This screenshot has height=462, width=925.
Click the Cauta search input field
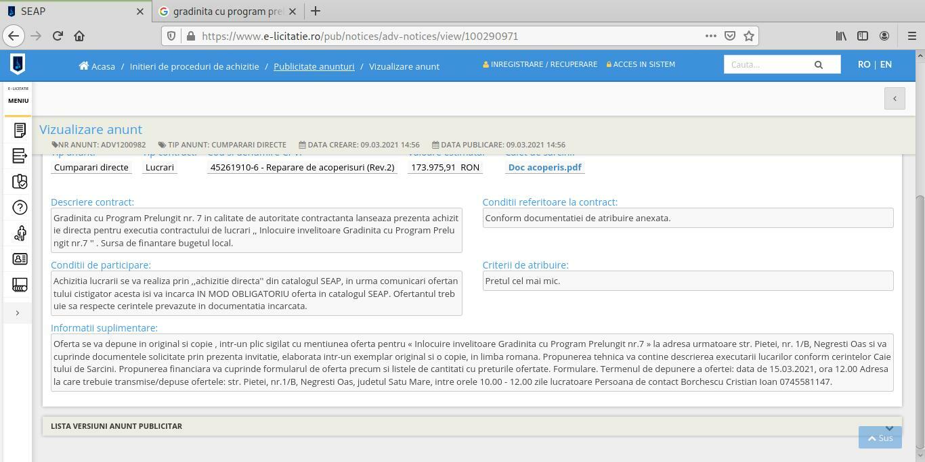tap(765, 64)
